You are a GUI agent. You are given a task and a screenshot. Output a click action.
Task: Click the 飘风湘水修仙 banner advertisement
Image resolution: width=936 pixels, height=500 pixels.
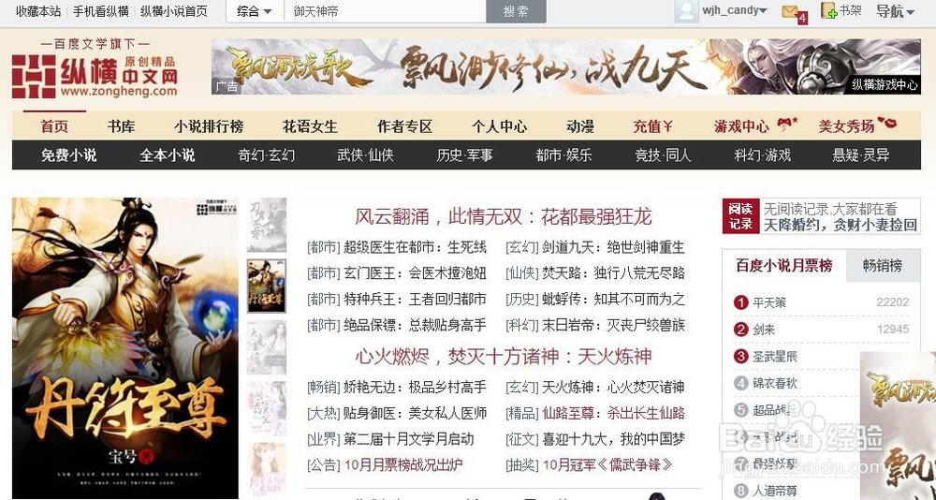(566, 66)
